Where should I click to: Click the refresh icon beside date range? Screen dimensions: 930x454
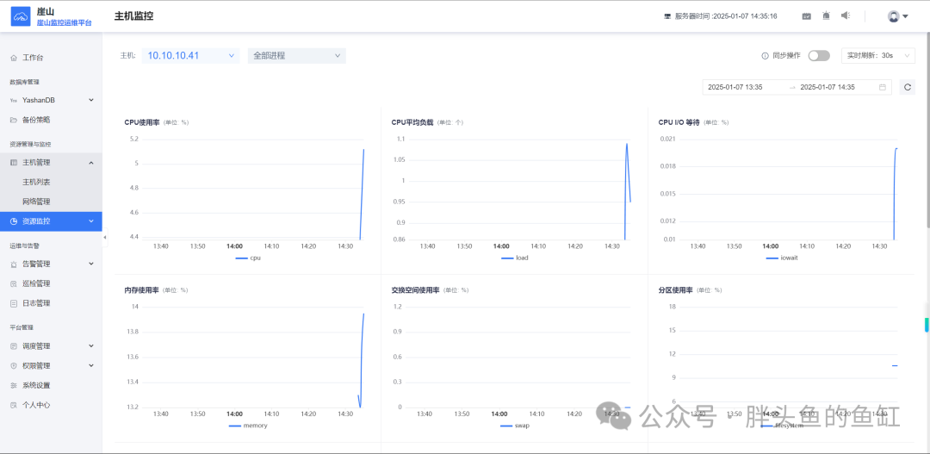(x=907, y=87)
